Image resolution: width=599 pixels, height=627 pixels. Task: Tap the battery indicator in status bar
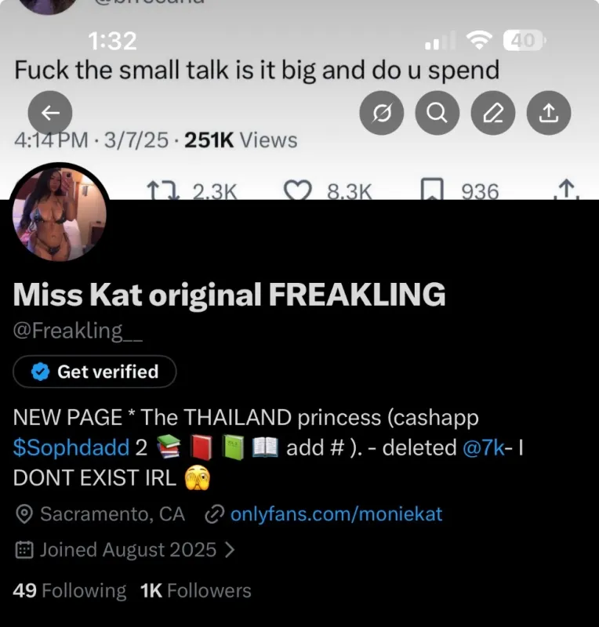tap(522, 40)
